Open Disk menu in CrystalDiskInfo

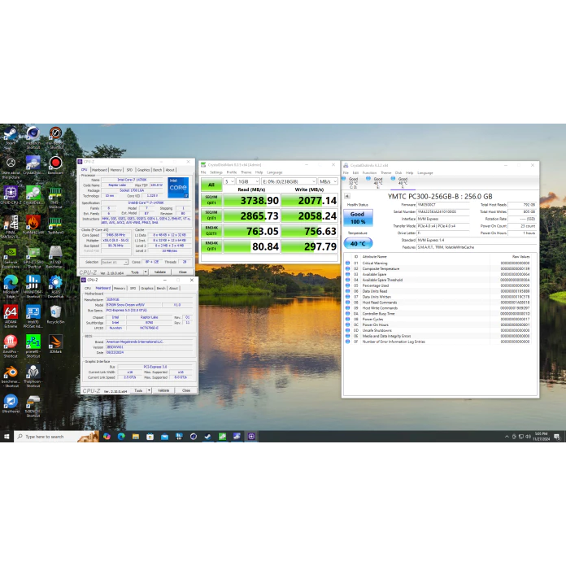pos(398,173)
